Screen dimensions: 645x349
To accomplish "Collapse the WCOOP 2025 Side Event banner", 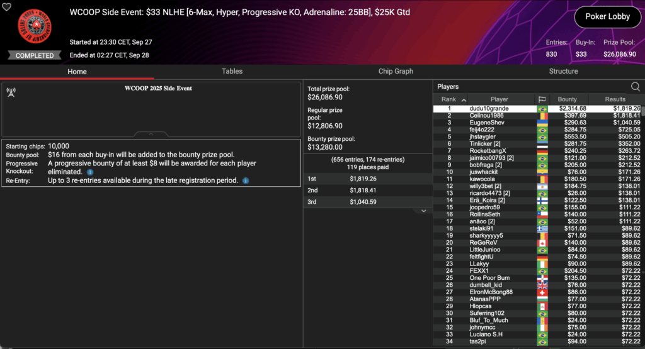I will 151,134.
